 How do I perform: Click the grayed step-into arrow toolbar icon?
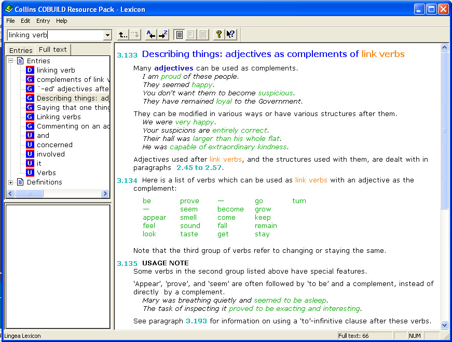tap(134, 35)
